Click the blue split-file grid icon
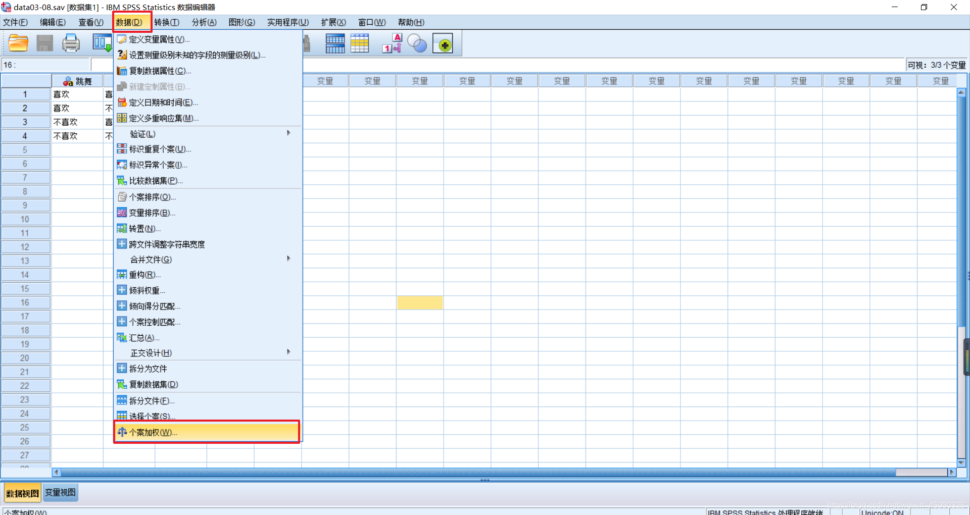Viewport: 970px width, 515px height. [x=335, y=43]
